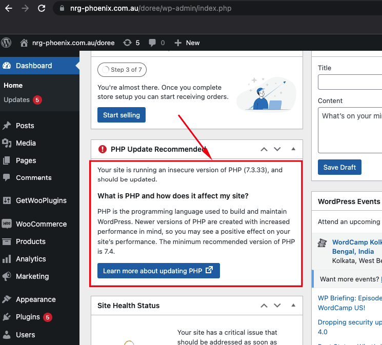Screen dimensions: 382x345
Task: Open the WP Briefing episode link
Action: [350, 303]
